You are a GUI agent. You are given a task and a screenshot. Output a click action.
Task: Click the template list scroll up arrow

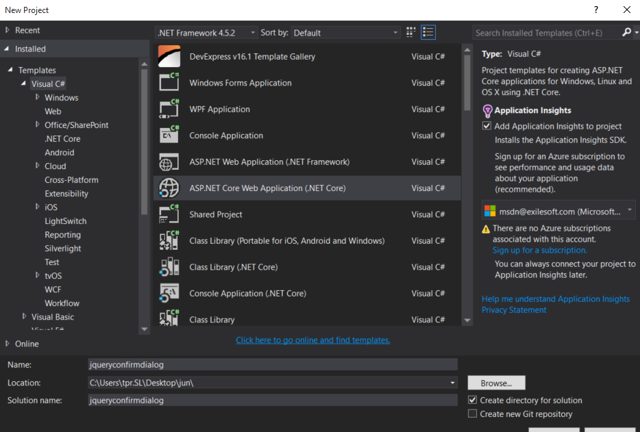467,50
